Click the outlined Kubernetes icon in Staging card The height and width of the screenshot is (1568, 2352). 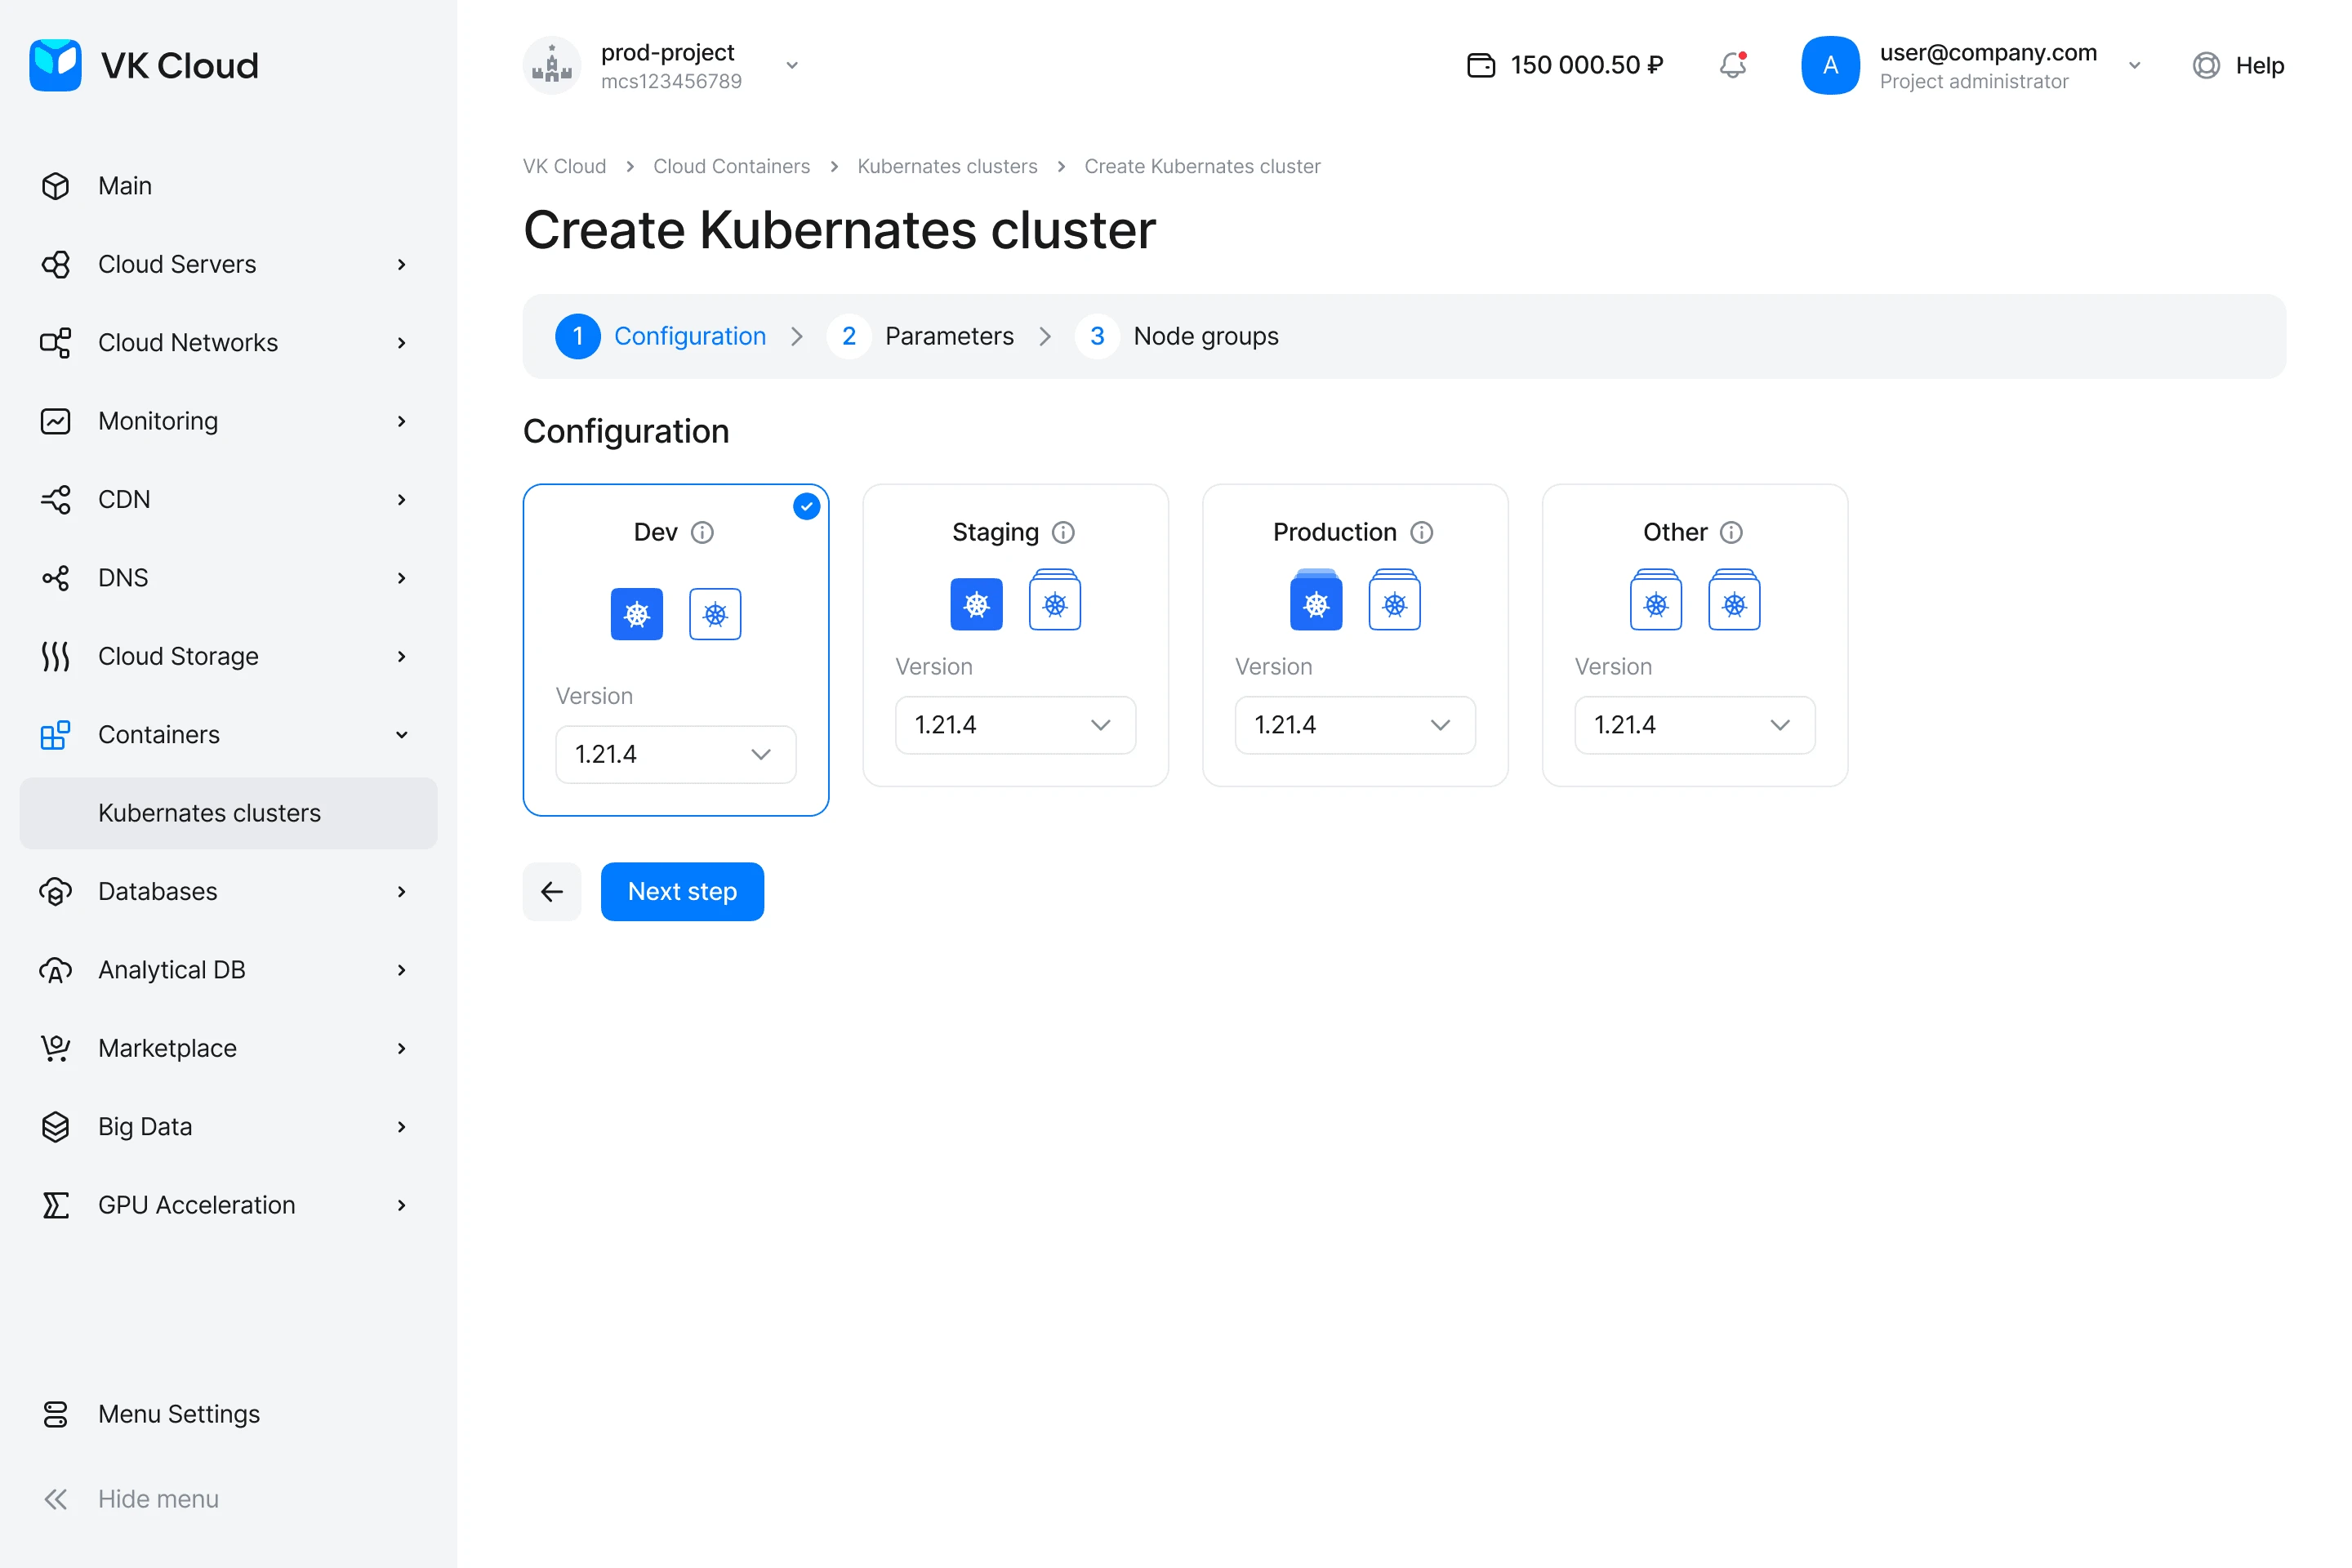pos(1055,600)
